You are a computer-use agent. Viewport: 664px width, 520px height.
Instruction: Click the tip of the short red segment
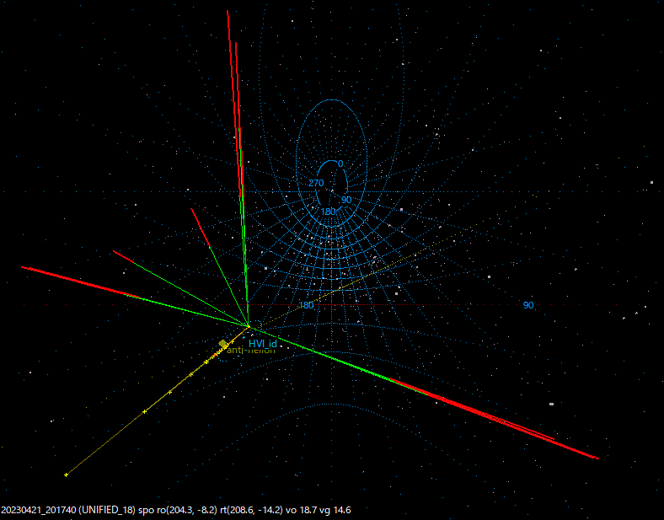[115, 251]
